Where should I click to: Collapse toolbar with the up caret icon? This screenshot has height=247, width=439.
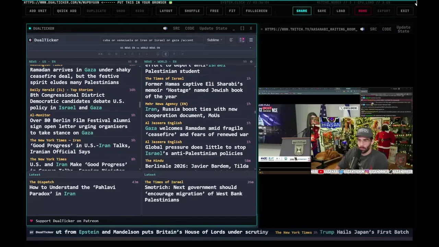(182, 54)
